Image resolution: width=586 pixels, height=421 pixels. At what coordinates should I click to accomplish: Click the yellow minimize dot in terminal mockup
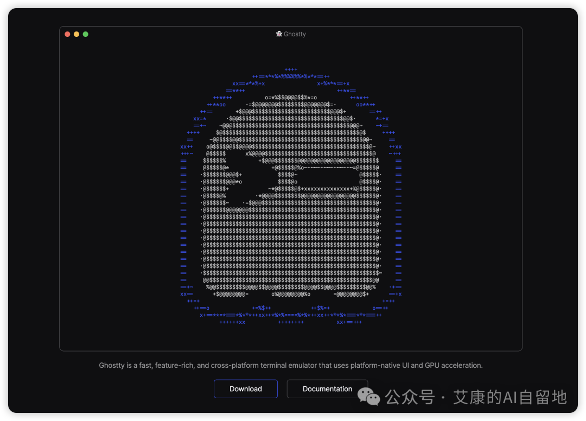pyautogui.click(x=77, y=34)
